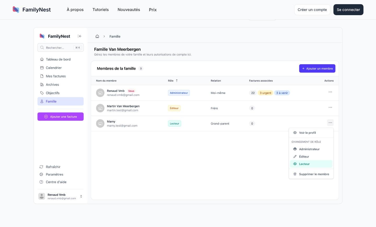Open actions menu for Martin Van Meerbergen row
This screenshot has height=227, width=376.
pos(330,107)
